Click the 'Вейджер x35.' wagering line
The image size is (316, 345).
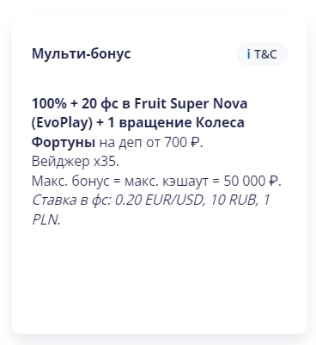click(x=76, y=162)
